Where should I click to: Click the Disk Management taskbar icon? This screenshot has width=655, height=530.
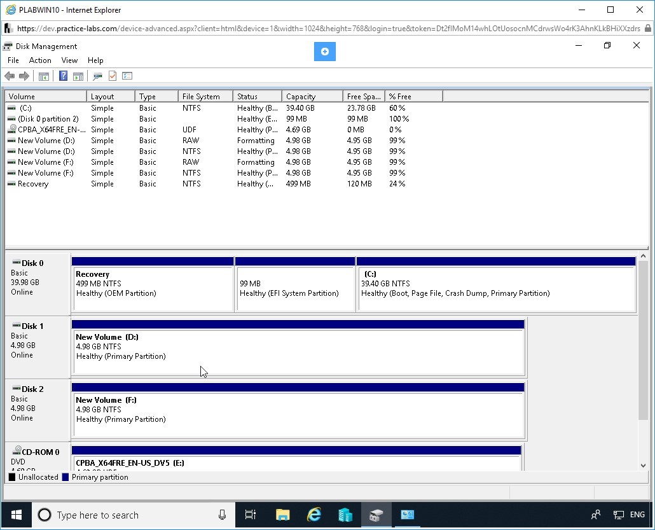click(x=376, y=515)
